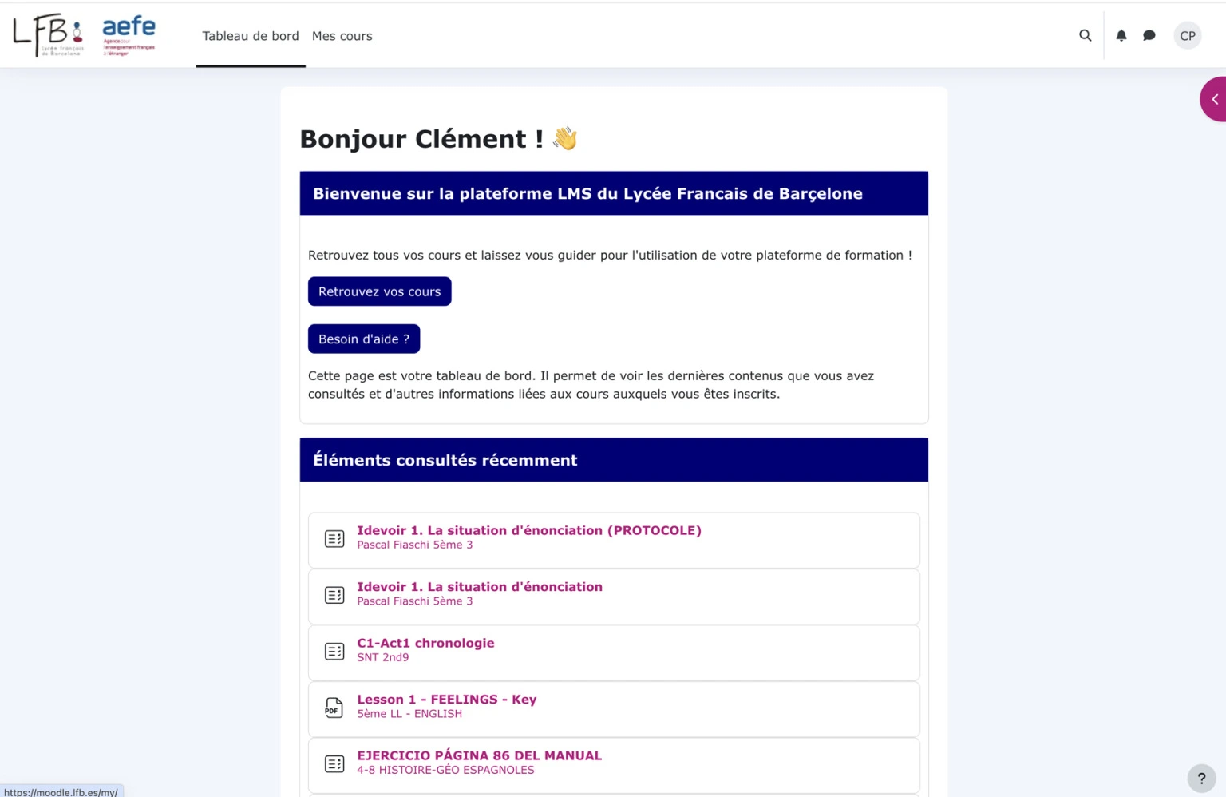This screenshot has height=797, width=1226.
Task: Open EJERCICIO PÁGINA 86 DEL MANUAL
Action: click(479, 755)
